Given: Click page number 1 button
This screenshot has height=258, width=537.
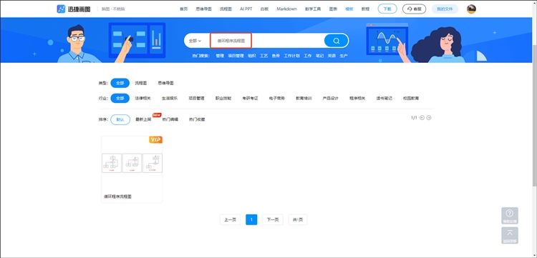Looking at the screenshot, I should (x=251, y=219).
